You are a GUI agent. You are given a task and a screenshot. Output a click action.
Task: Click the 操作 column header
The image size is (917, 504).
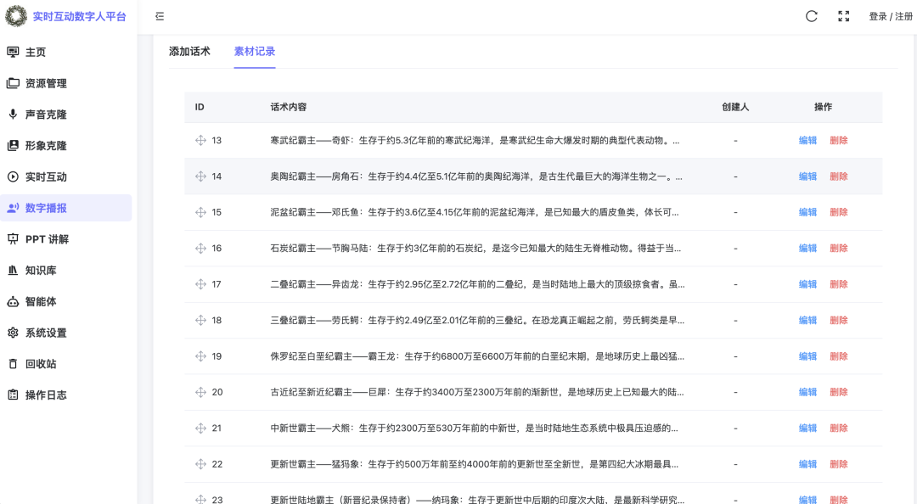coord(823,107)
